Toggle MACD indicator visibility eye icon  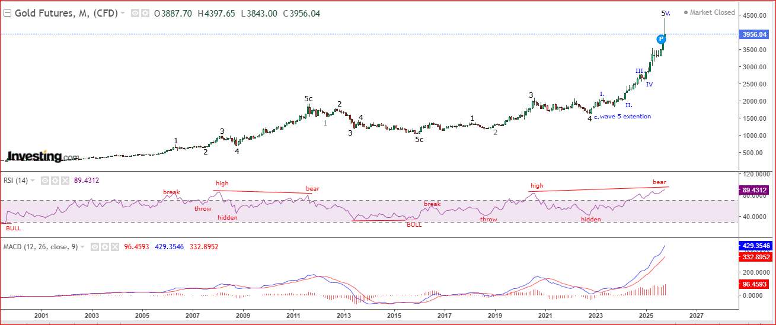pos(95,246)
